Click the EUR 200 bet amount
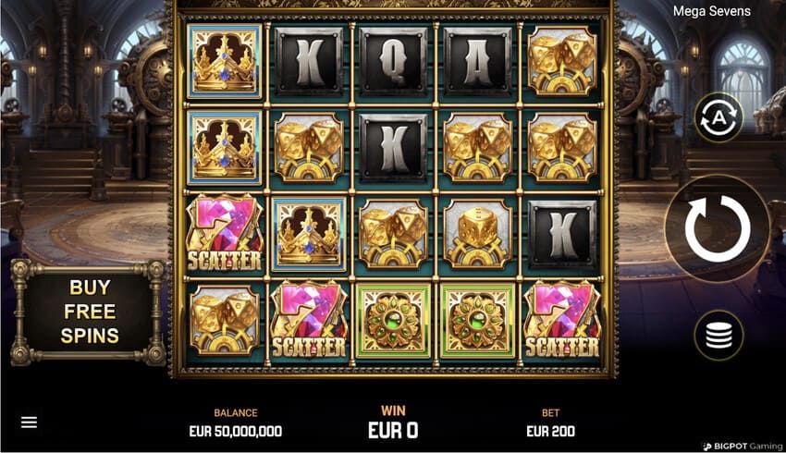This screenshot has width=786, height=453. coord(550,431)
